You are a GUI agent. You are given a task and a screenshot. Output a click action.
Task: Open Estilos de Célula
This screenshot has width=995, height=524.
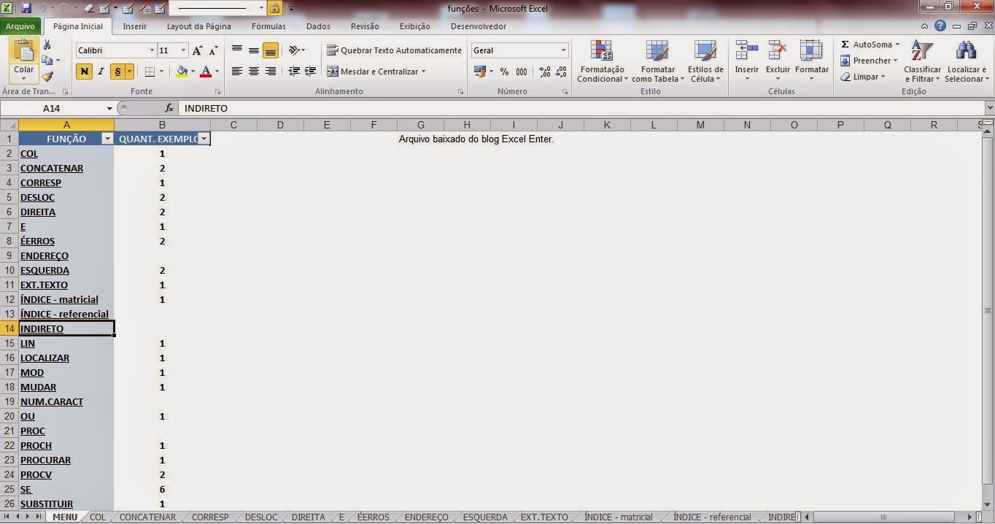pyautogui.click(x=705, y=61)
